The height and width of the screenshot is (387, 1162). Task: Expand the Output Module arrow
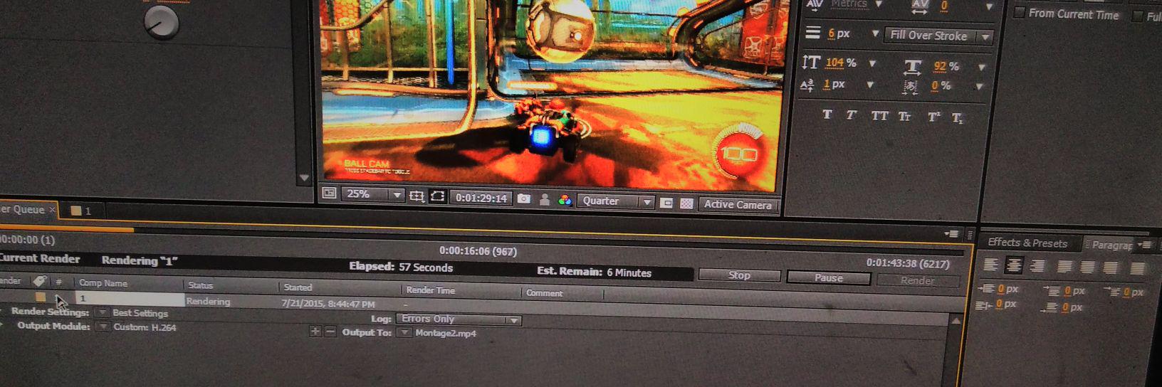pos(103,327)
